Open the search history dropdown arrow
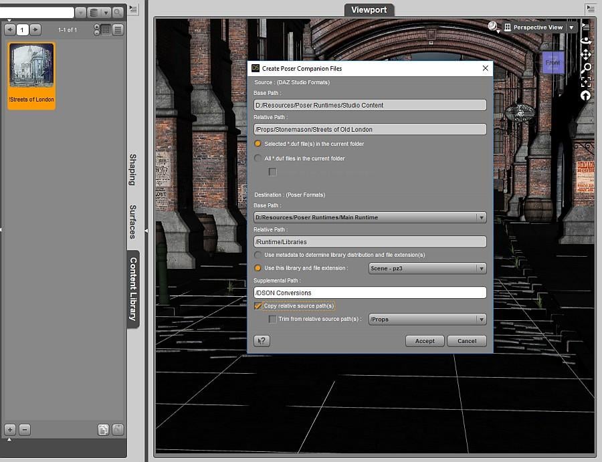Image resolution: width=602 pixels, height=462 pixels. coord(80,13)
